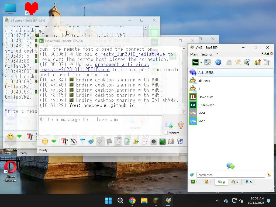Expand status dropdown arrow beside Vm avatar
Screen dimensions: 276x207
tap(201, 62)
